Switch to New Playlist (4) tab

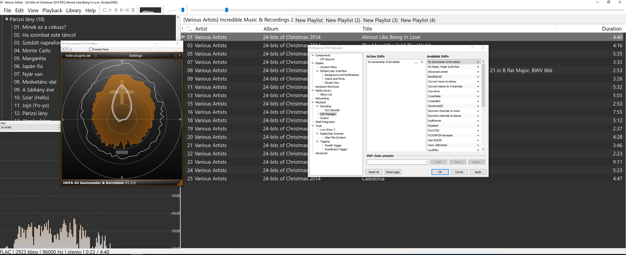(x=418, y=20)
